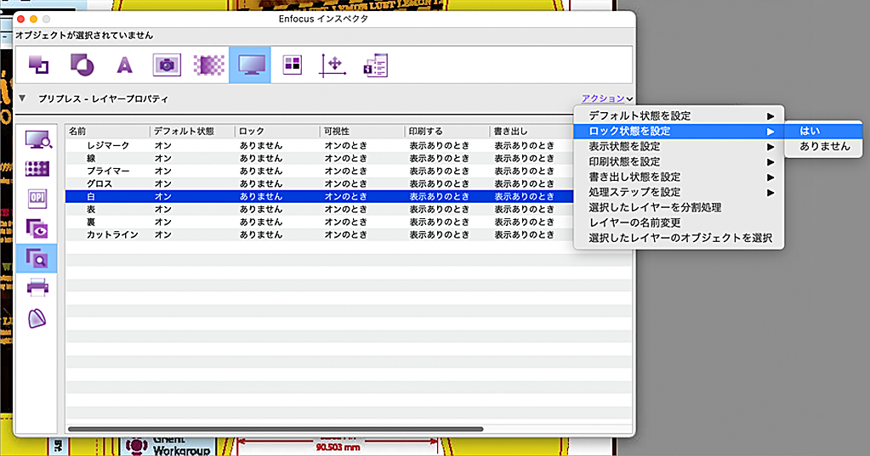
Task: Select the Text (A) category icon
Action: pos(125,65)
